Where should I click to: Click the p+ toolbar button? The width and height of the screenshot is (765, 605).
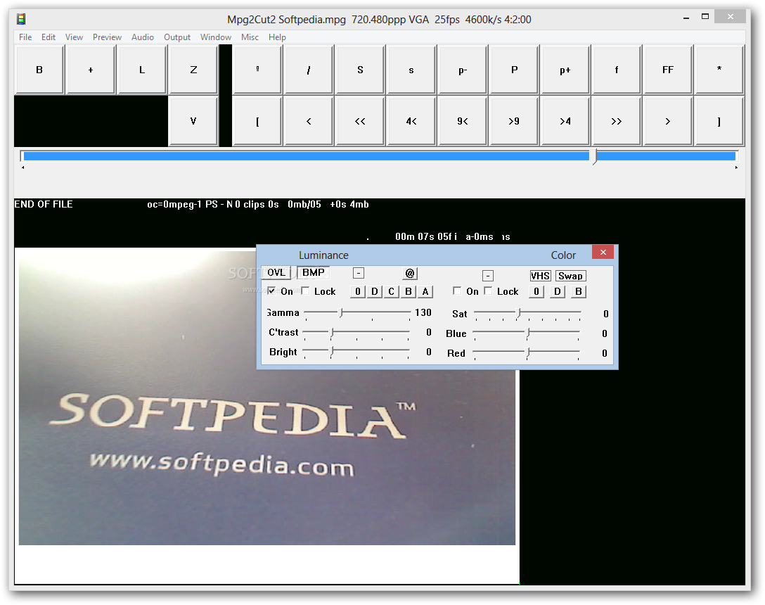point(565,70)
